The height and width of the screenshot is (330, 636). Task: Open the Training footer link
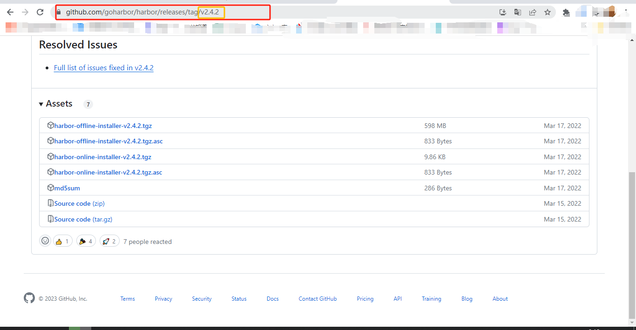pyautogui.click(x=432, y=299)
